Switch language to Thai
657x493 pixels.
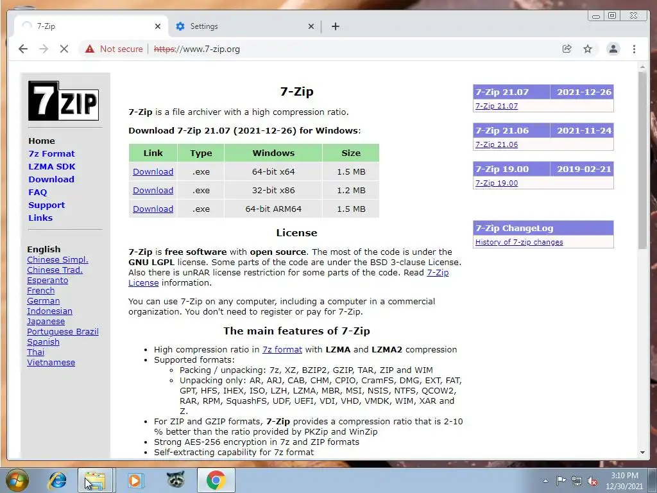pos(36,352)
